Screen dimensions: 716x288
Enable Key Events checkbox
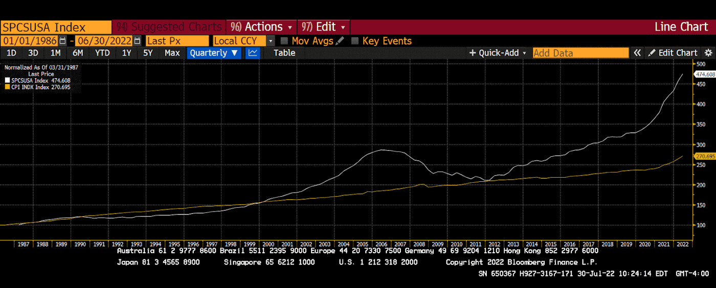click(355, 41)
